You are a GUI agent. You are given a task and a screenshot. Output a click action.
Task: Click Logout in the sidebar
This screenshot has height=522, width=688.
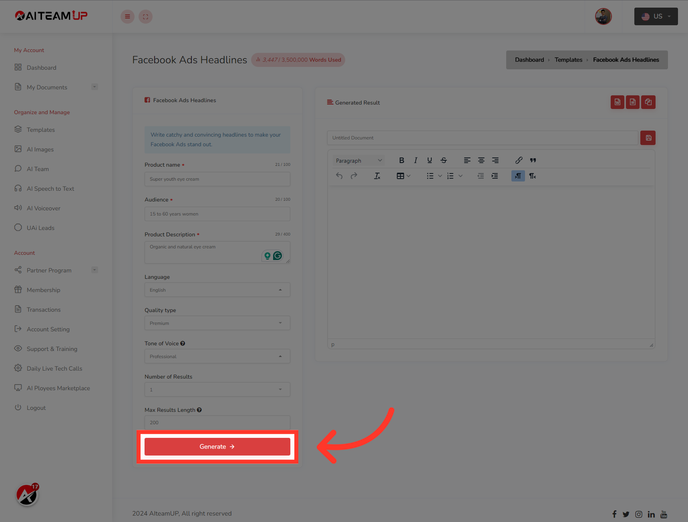[36, 408]
